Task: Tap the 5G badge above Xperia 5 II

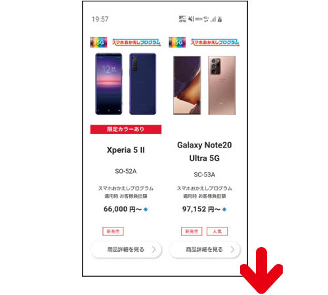Action: (98, 42)
